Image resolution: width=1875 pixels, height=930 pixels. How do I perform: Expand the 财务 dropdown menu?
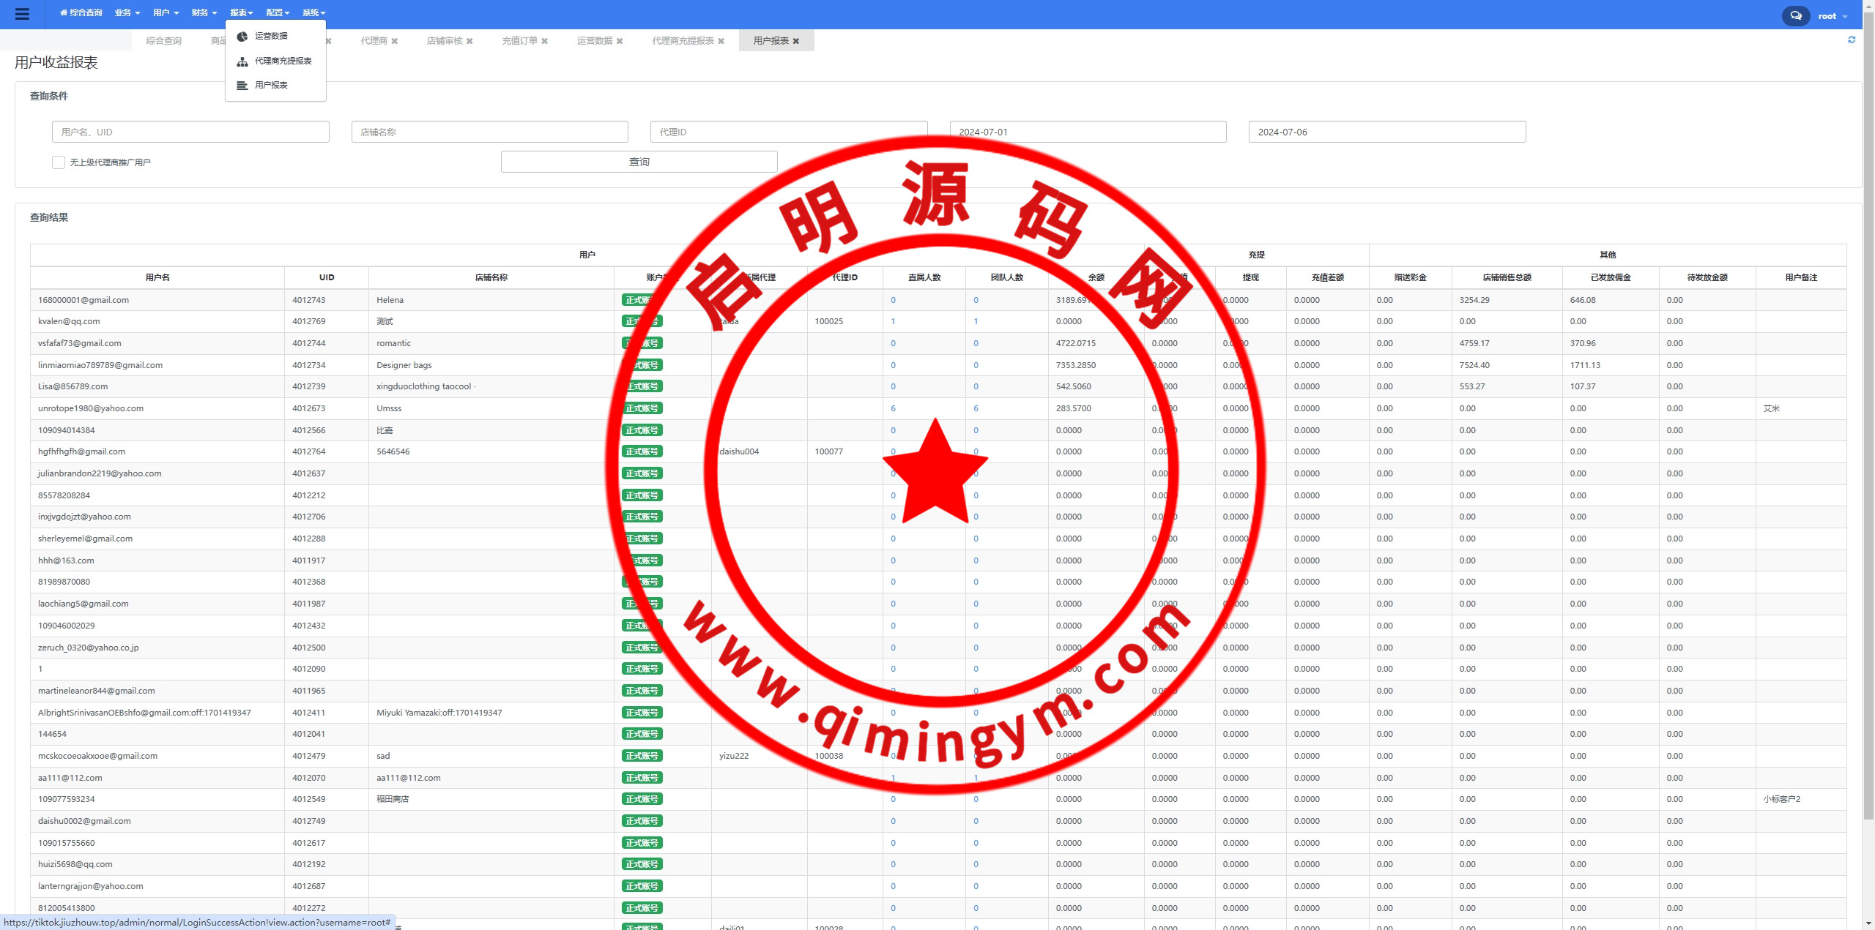point(204,12)
